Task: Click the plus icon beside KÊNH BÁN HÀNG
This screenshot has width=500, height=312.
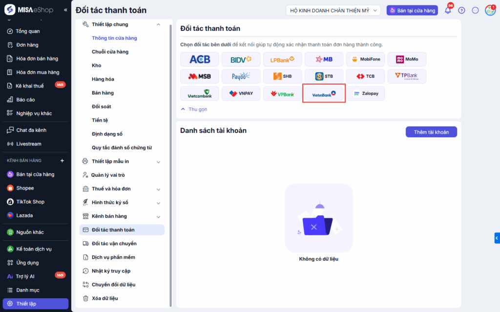Action: 62,161
